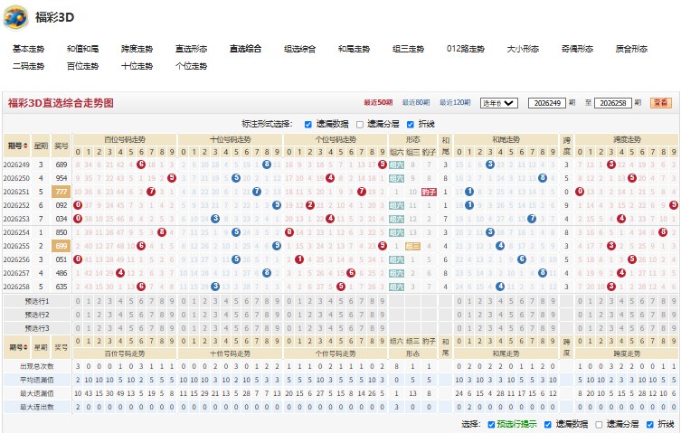Enable 遗漏分层 beside 标注形式选择
Viewport: 681px width, 433px height.
(360, 125)
